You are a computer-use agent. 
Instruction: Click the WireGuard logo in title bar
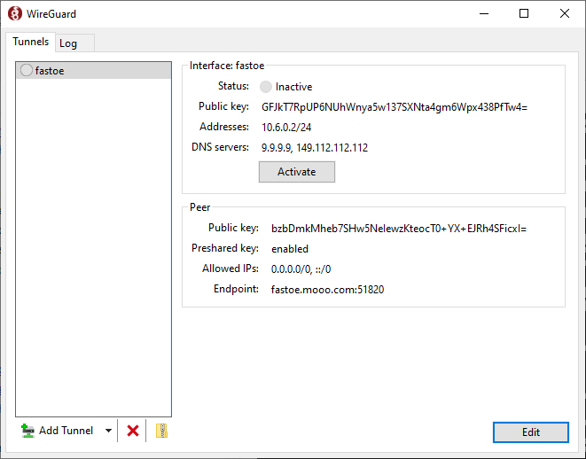click(x=14, y=13)
